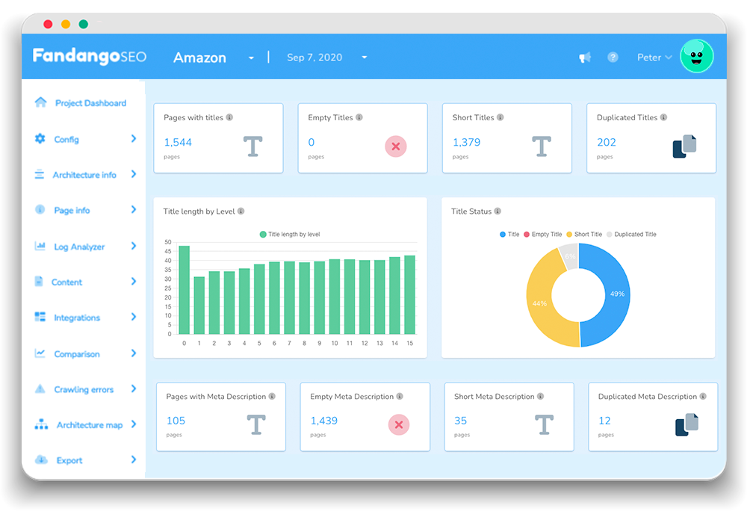
Task: Expand the Integrations chevron
Action: click(x=134, y=317)
